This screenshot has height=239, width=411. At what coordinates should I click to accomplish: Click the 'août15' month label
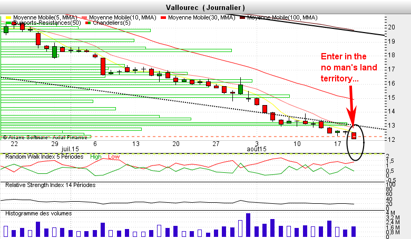pyautogui.click(x=257, y=149)
